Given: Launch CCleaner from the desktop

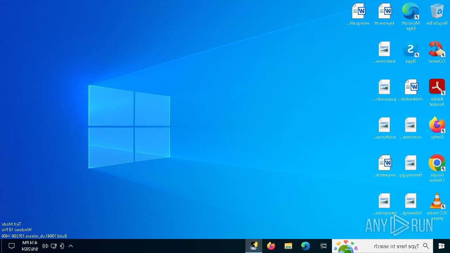Looking at the screenshot, I should (x=437, y=52).
